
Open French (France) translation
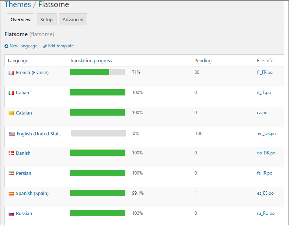(32, 73)
